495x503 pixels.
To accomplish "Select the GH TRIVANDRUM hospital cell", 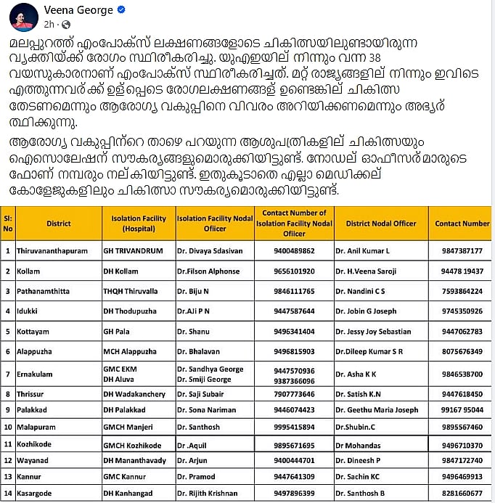I will click(x=130, y=251).
